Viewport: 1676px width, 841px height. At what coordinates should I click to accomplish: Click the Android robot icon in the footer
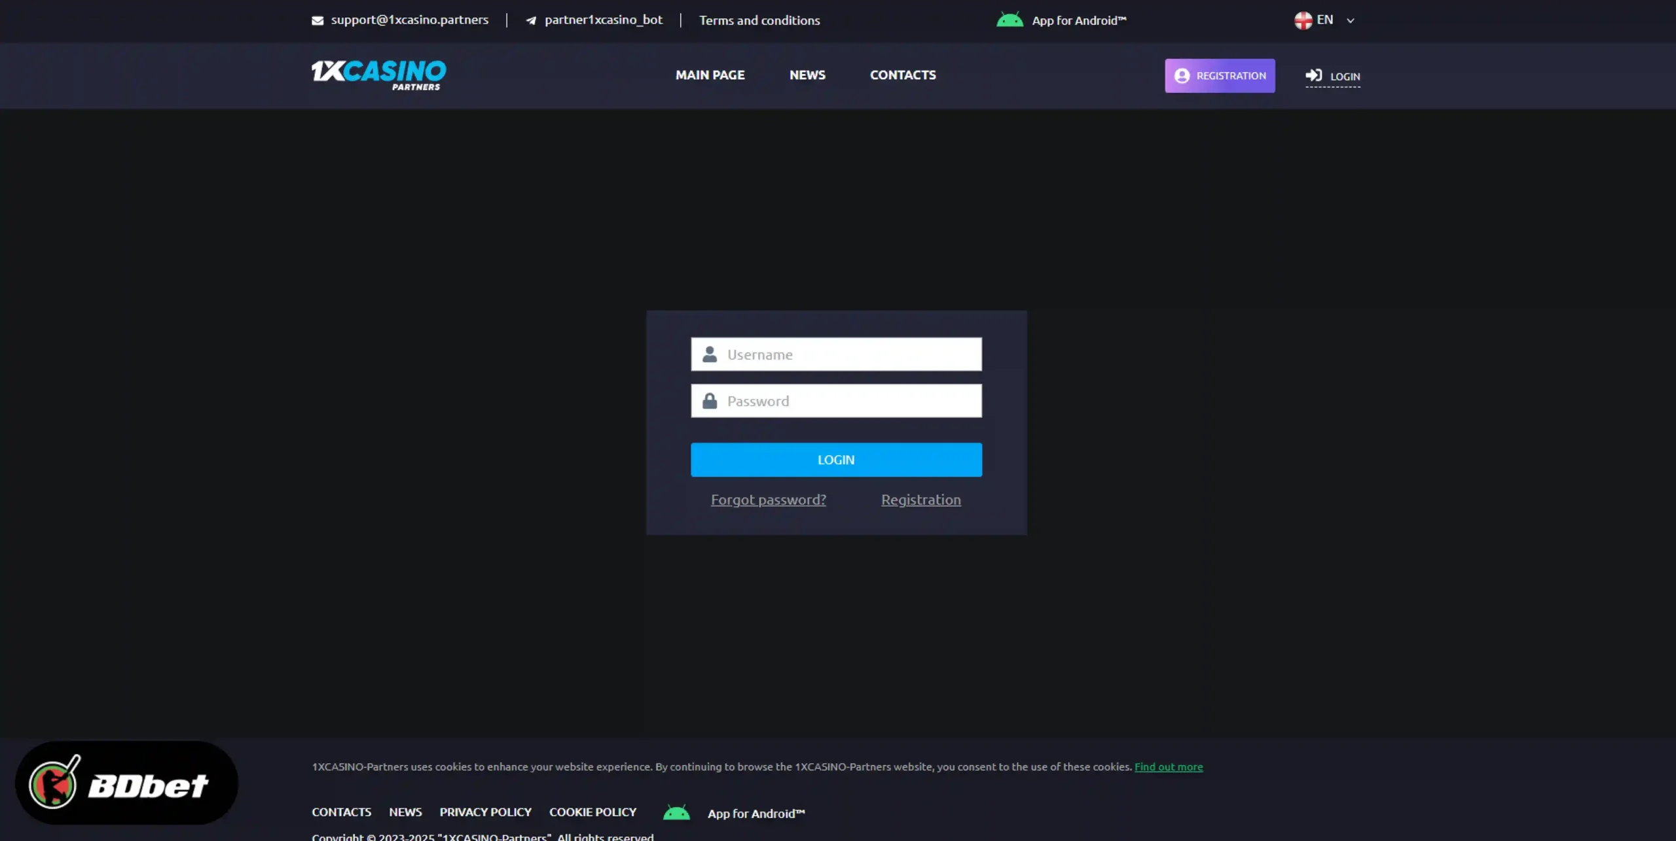pyautogui.click(x=676, y=812)
